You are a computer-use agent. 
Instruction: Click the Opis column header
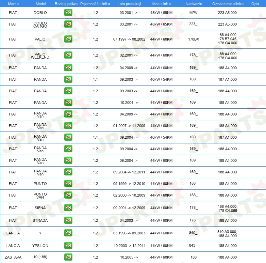point(255,4)
